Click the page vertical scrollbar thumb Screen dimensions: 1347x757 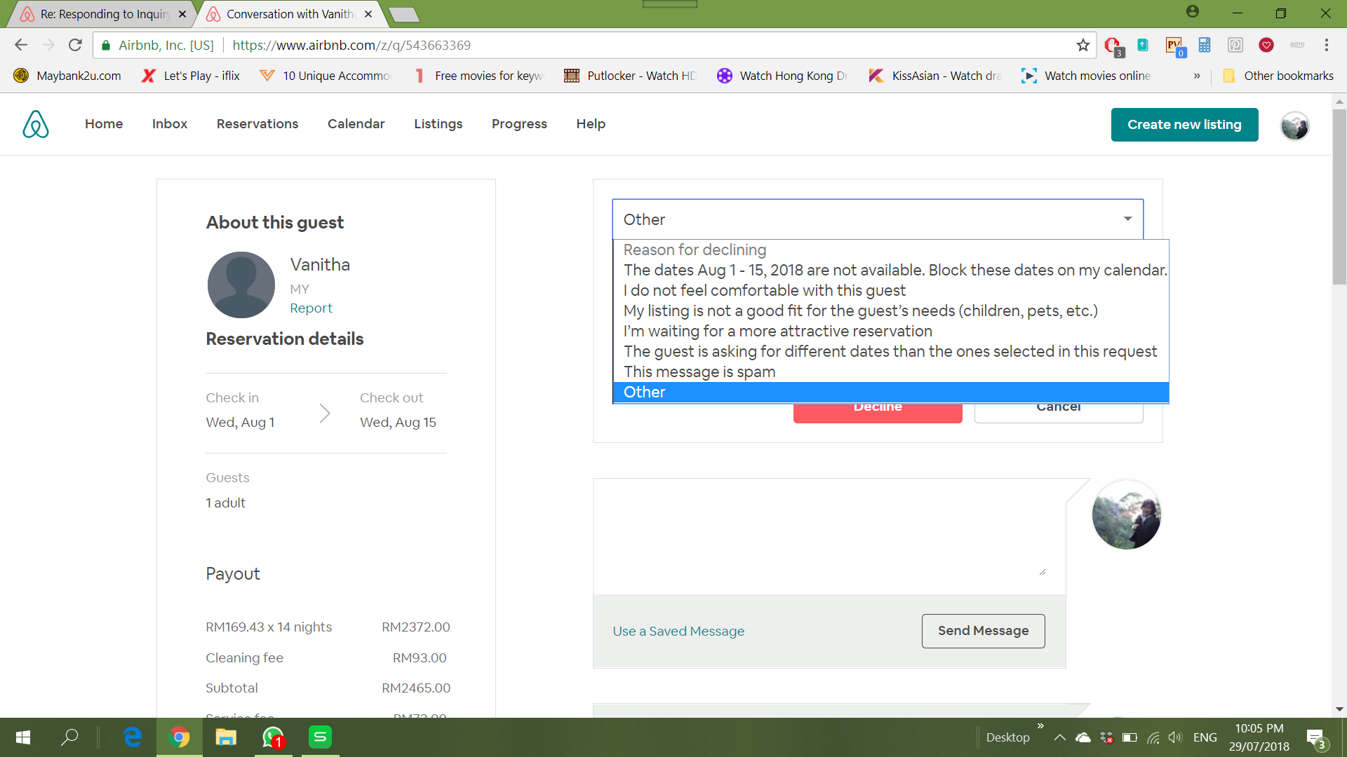(1339, 196)
